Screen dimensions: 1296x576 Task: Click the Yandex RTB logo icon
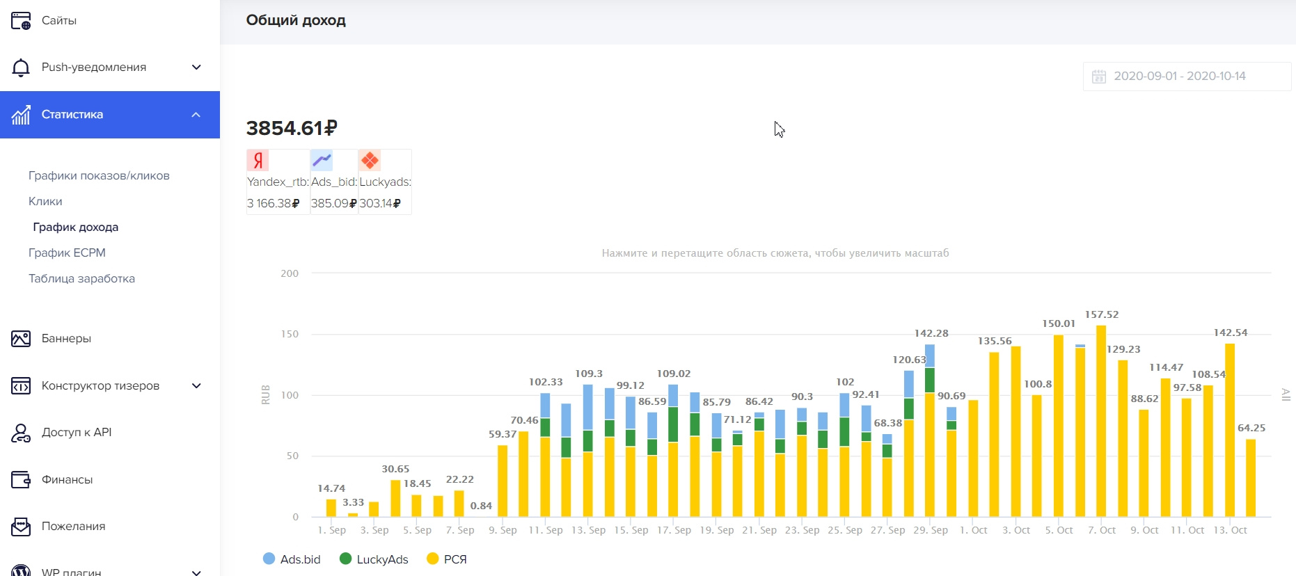[x=258, y=161]
